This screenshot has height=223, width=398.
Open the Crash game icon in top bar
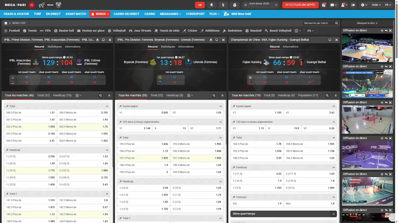[x=50, y=5]
